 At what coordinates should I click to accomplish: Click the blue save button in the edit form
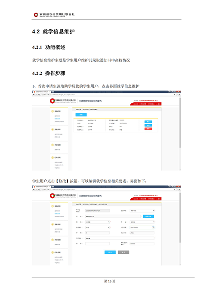pyautogui.click(x=110, y=252)
